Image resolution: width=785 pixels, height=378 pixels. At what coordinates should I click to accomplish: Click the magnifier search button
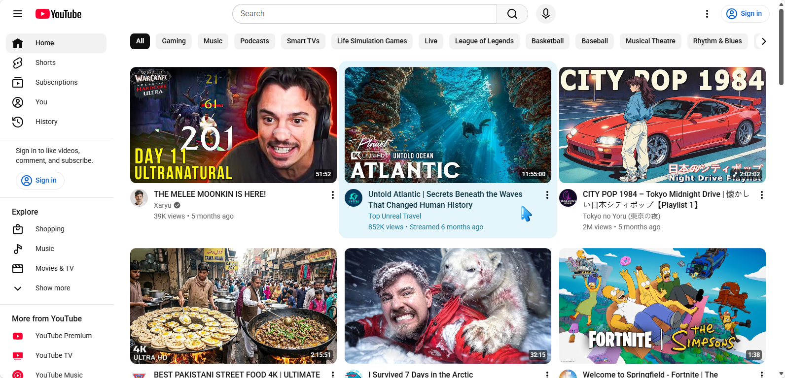click(x=512, y=14)
